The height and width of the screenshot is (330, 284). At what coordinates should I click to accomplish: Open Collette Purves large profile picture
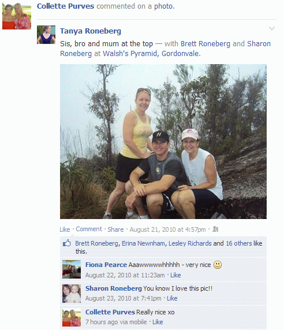pyautogui.click(x=17, y=16)
